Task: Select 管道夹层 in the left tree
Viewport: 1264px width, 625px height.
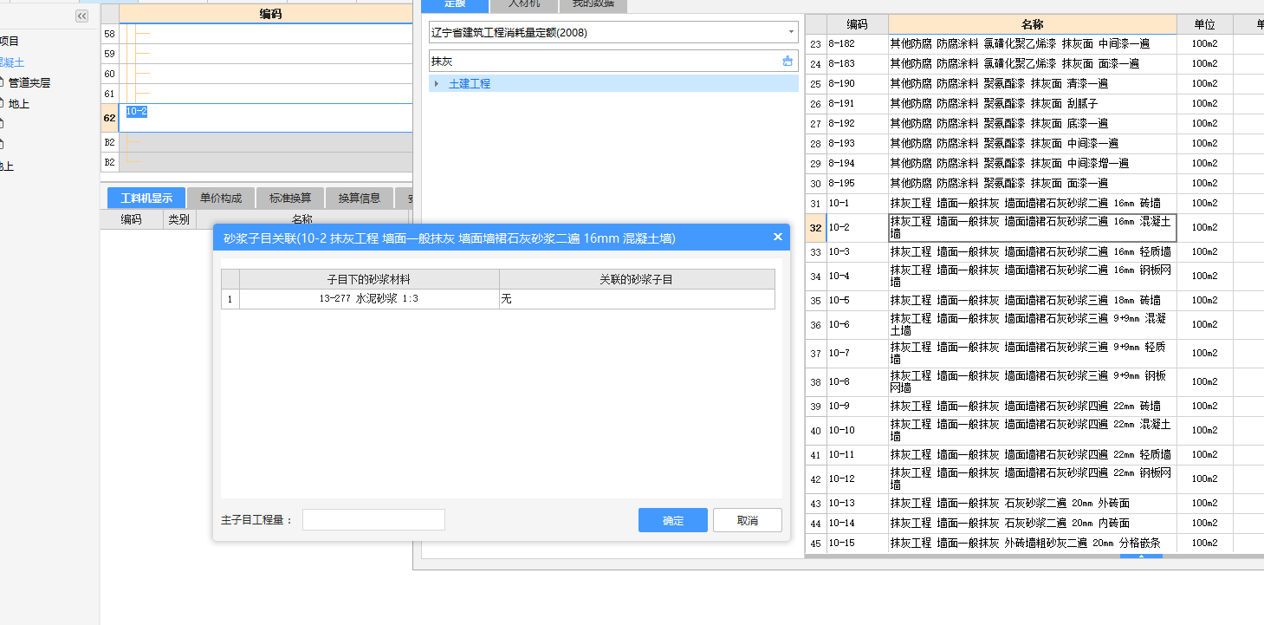Action: coord(29,83)
